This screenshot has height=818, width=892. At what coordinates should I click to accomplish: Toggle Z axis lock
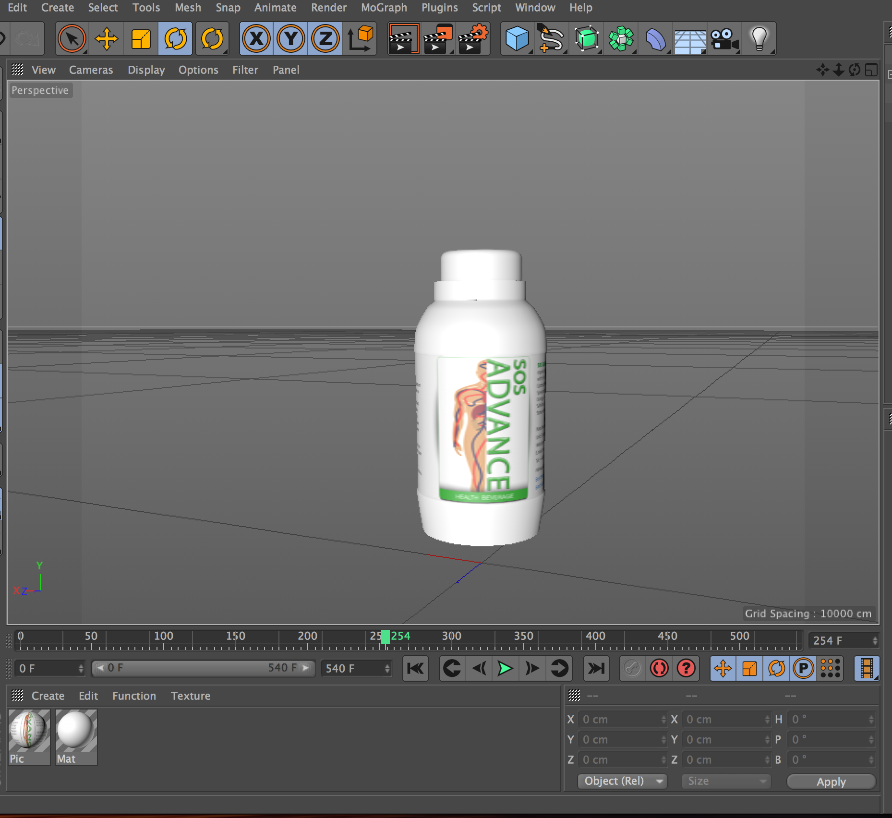(x=325, y=38)
